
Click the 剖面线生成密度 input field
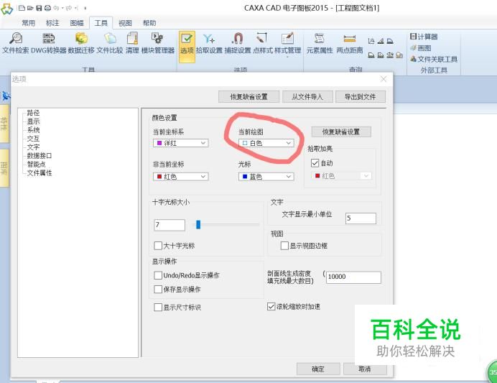pos(353,277)
